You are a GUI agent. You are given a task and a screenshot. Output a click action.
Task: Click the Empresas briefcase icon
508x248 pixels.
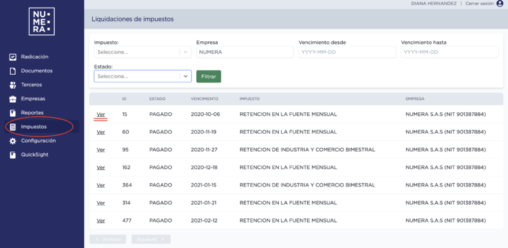coord(13,99)
